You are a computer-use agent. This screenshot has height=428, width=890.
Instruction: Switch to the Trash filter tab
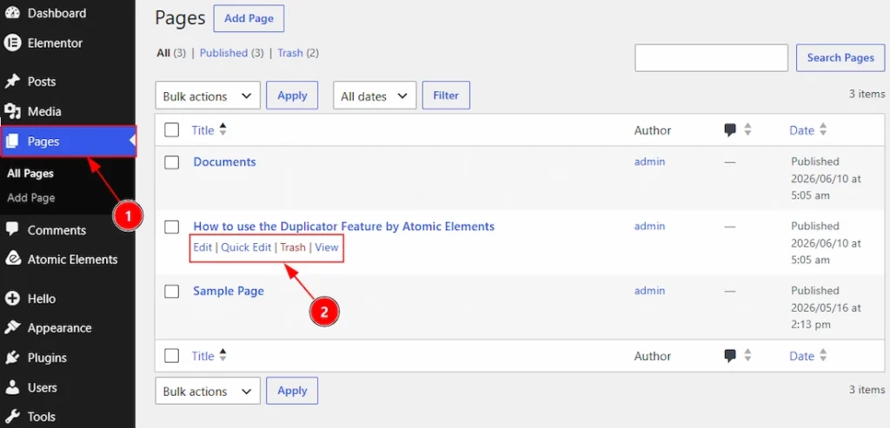tap(290, 53)
